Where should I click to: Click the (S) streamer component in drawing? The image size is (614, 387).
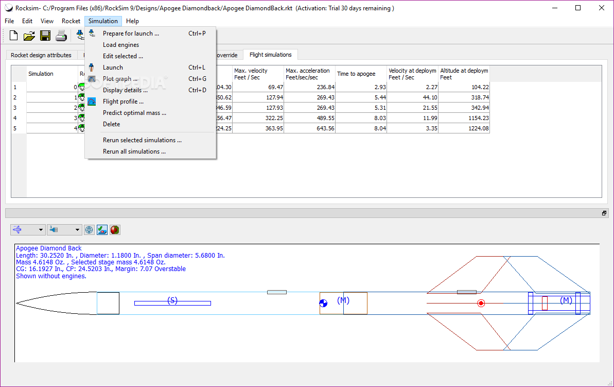coord(172,302)
